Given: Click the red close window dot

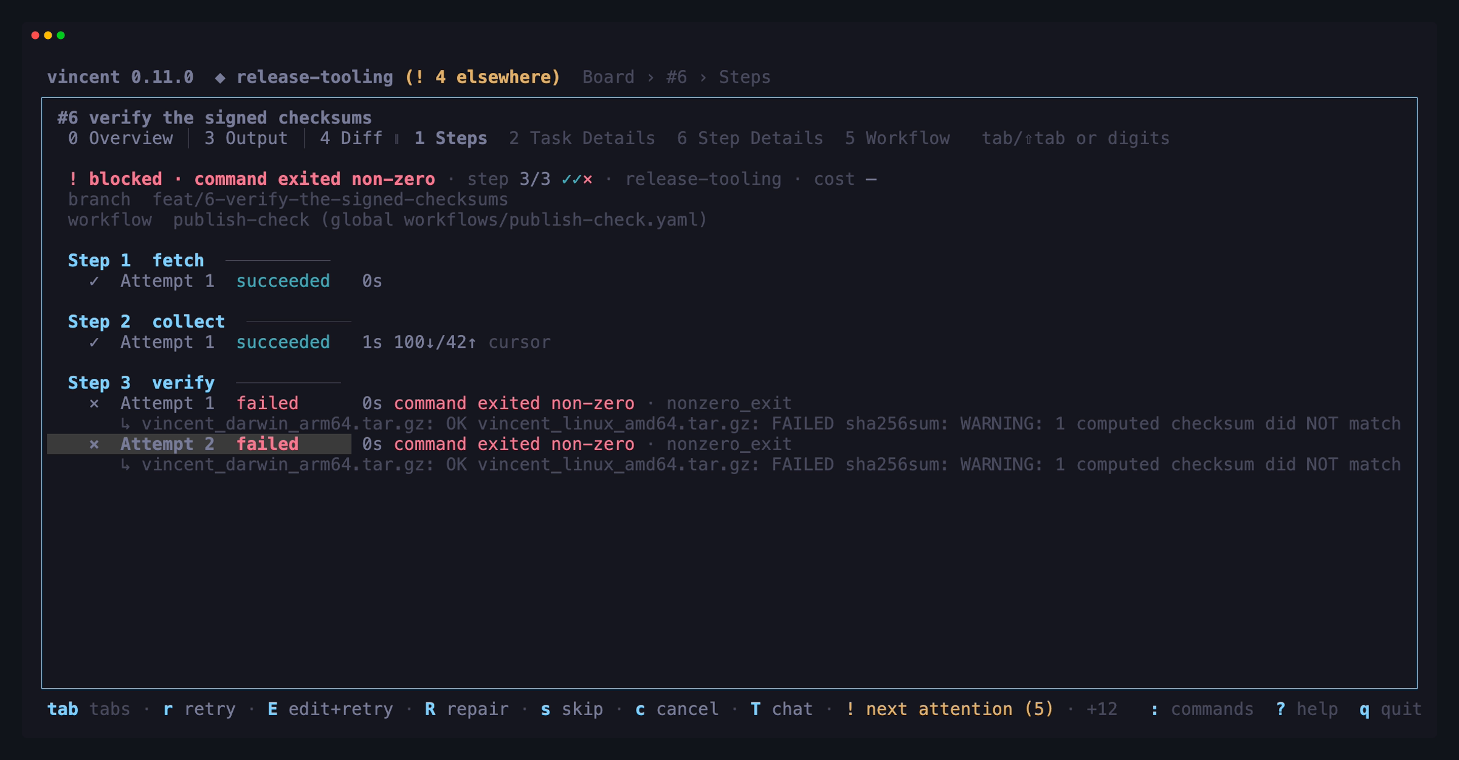Looking at the screenshot, I should [x=35, y=35].
